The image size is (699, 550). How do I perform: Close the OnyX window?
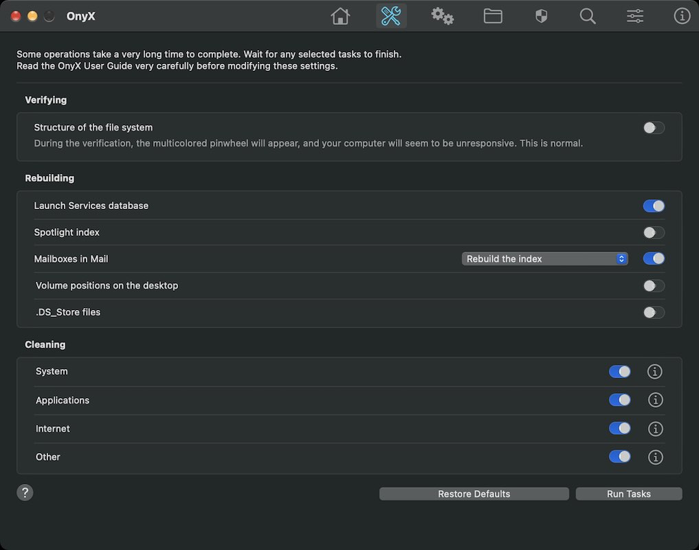(x=16, y=16)
